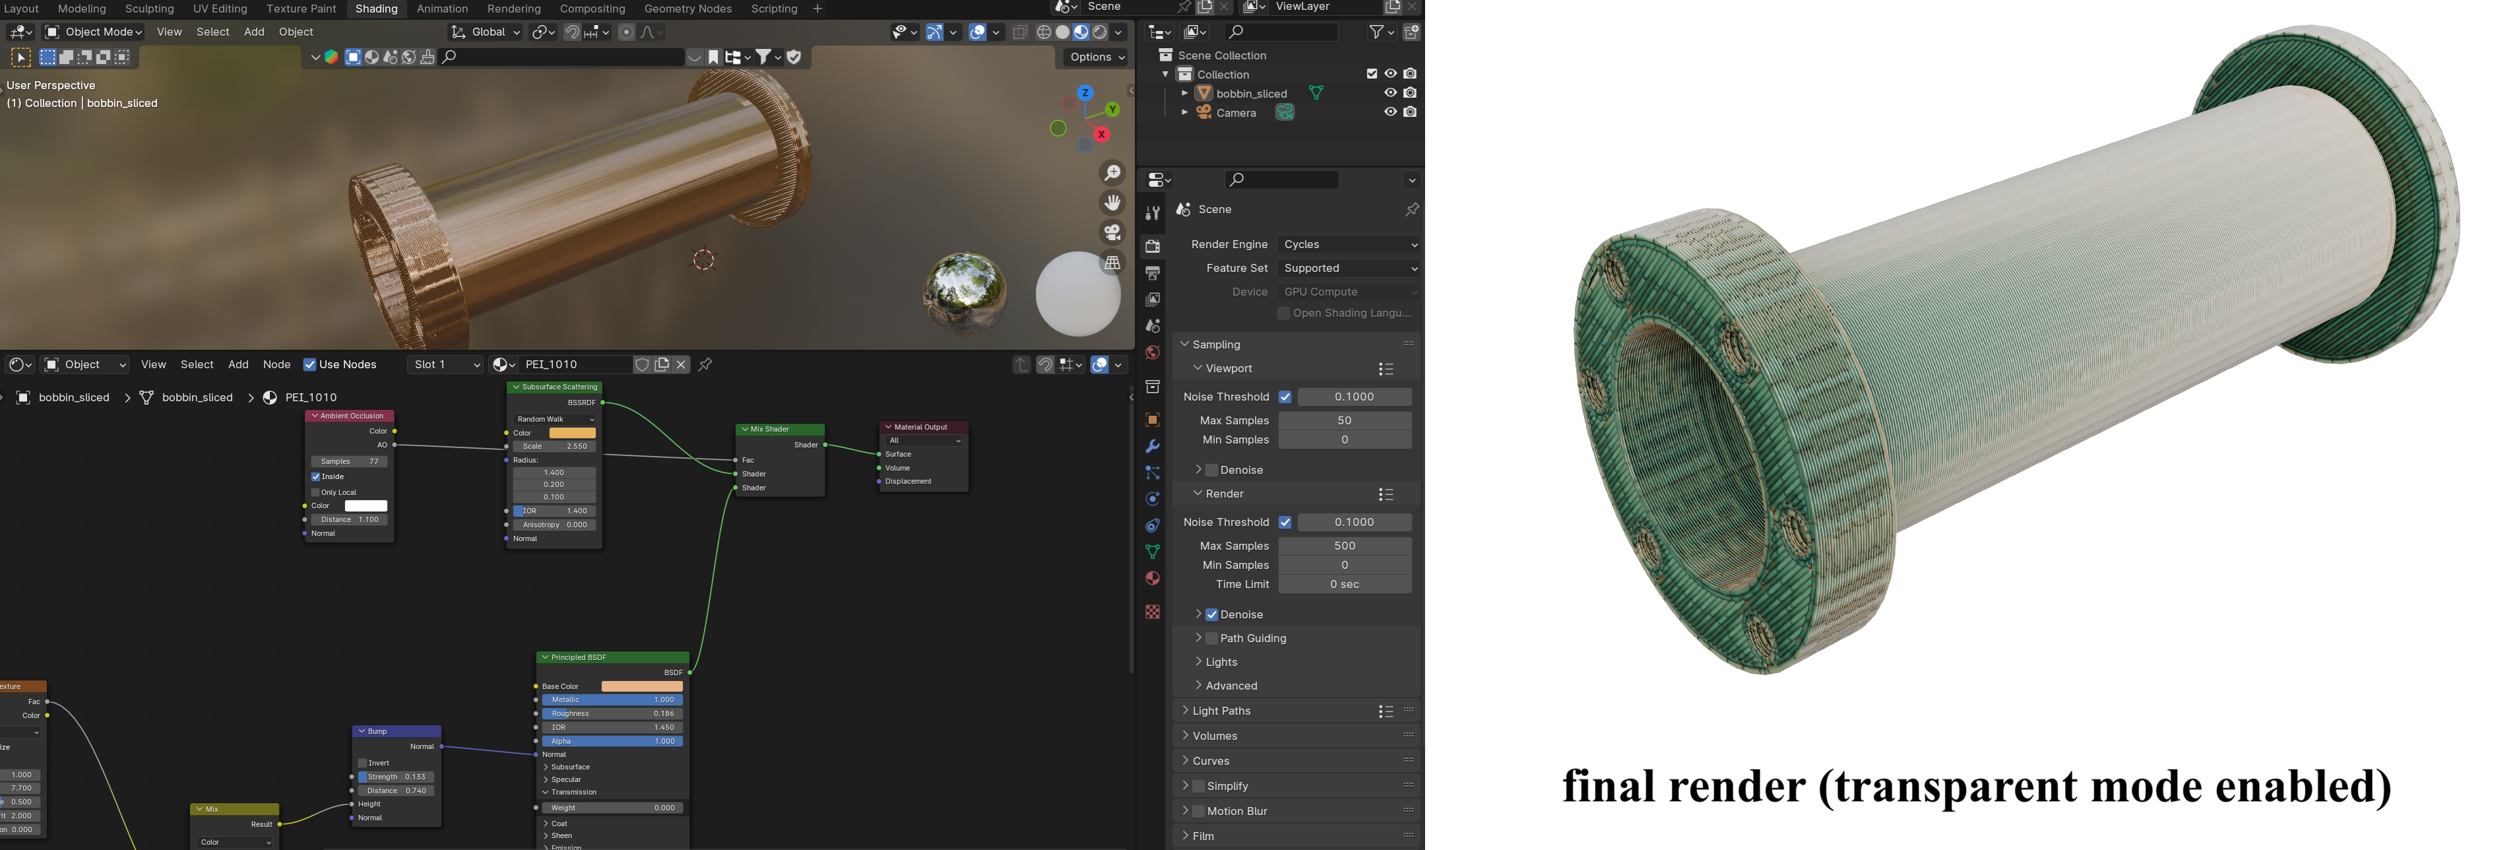Open the View Layer properties tab icon
The height and width of the screenshot is (850, 2517).
pos(1153,299)
